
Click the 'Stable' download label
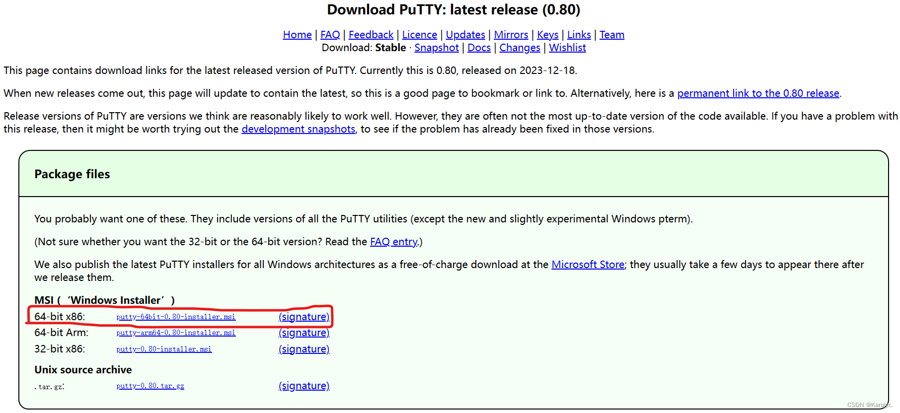pos(390,48)
